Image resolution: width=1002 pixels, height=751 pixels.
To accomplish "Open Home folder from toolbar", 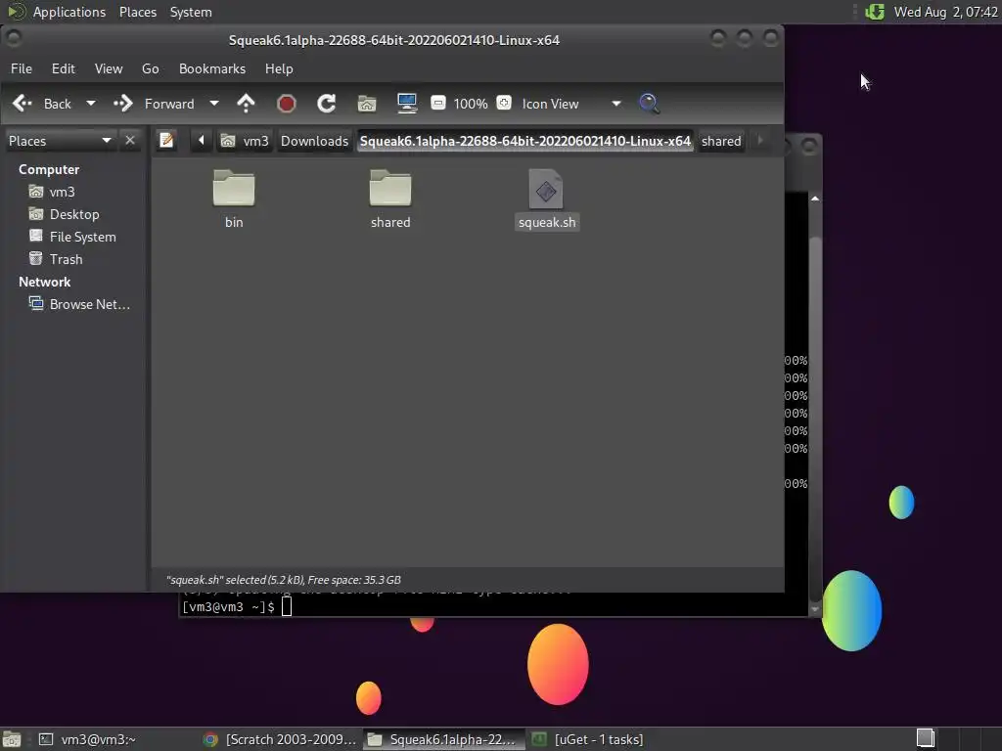I will point(367,104).
